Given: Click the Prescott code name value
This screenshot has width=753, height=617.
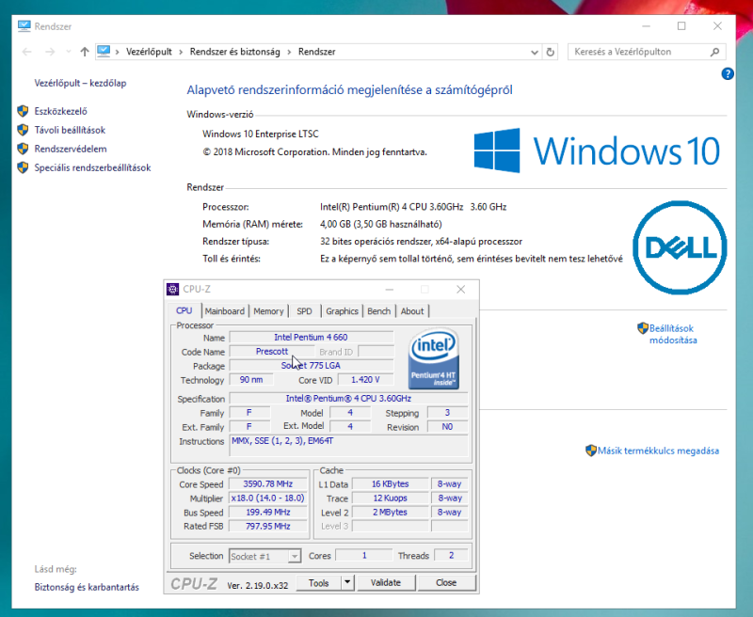Looking at the screenshot, I should 272,351.
